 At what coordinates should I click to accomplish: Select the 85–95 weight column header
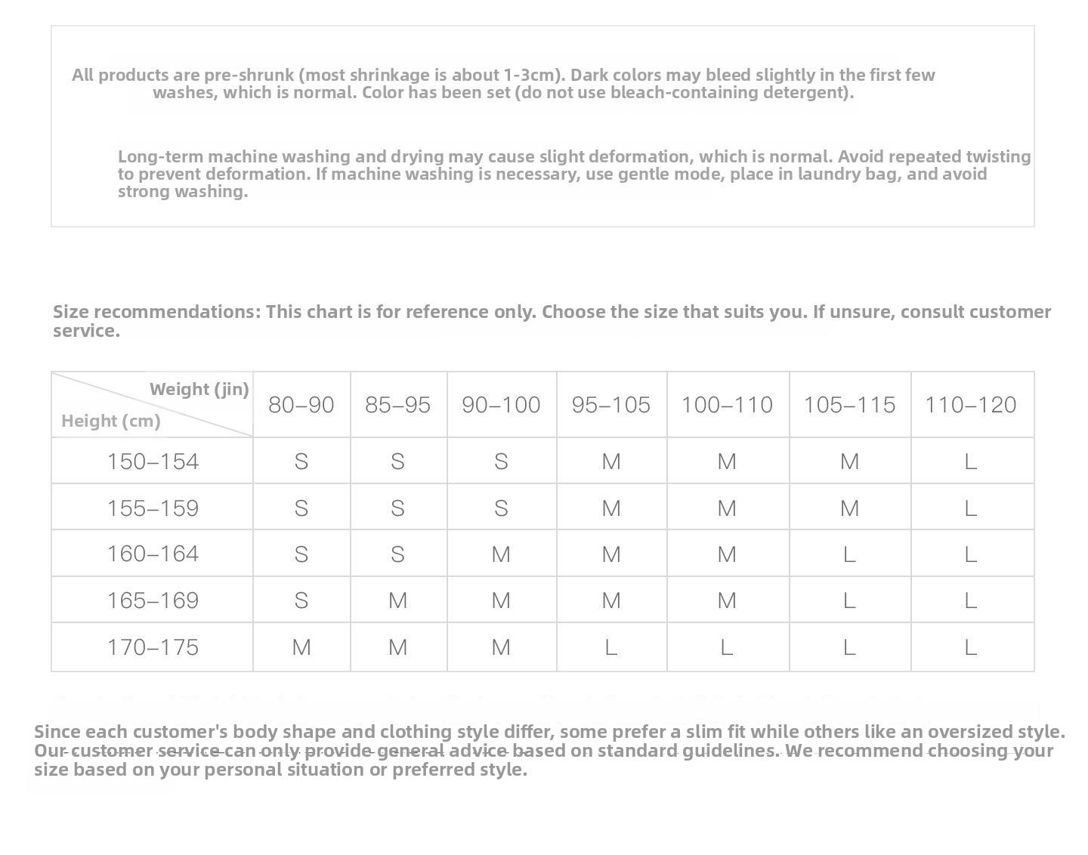398,405
